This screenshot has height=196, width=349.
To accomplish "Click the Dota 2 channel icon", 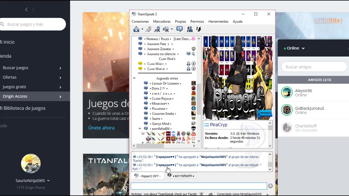I will click(x=193, y=88).
